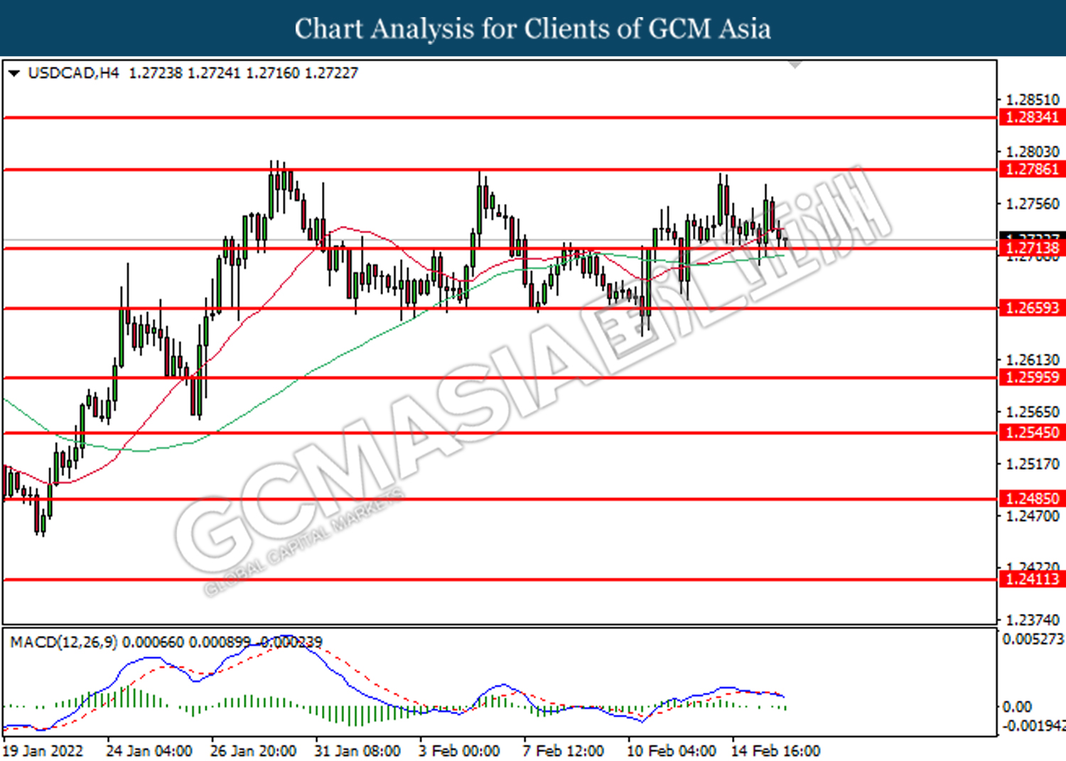The image size is (1066, 761).
Task: Select the red 1.28341 price level label
Action: (1033, 117)
